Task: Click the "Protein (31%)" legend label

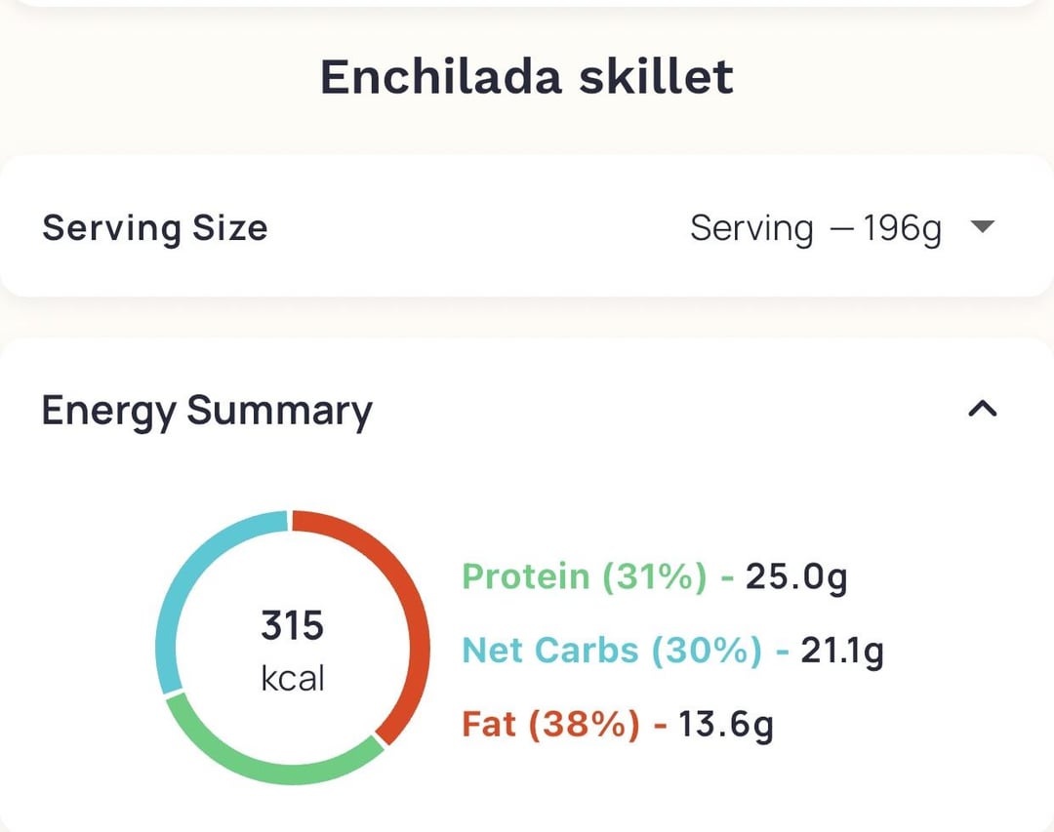Action: click(584, 577)
